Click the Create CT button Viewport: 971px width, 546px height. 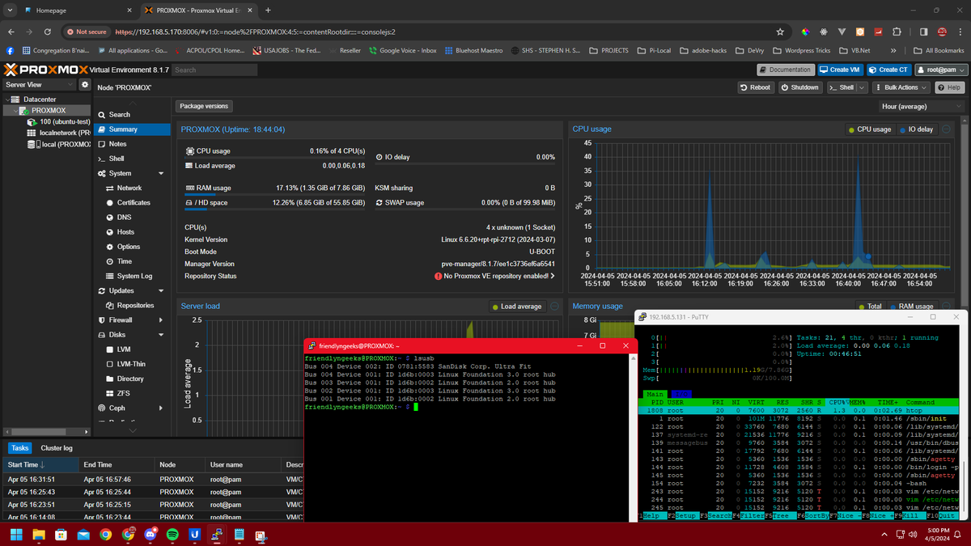[x=889, y=70]
